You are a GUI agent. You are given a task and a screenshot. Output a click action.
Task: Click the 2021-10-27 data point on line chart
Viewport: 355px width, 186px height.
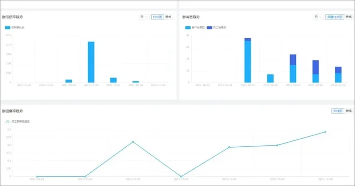pos(229,147)
